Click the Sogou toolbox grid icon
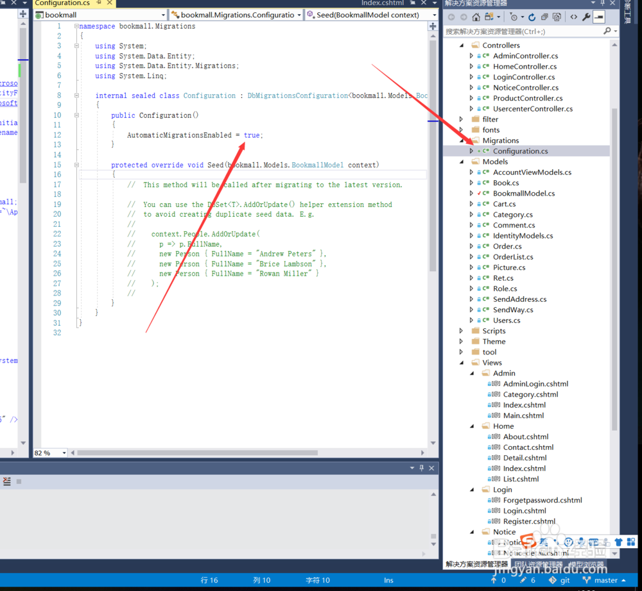 click(631, 542)
